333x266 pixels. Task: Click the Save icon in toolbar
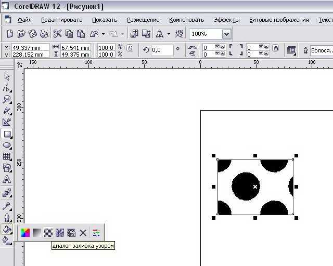(x=32, y=34)
